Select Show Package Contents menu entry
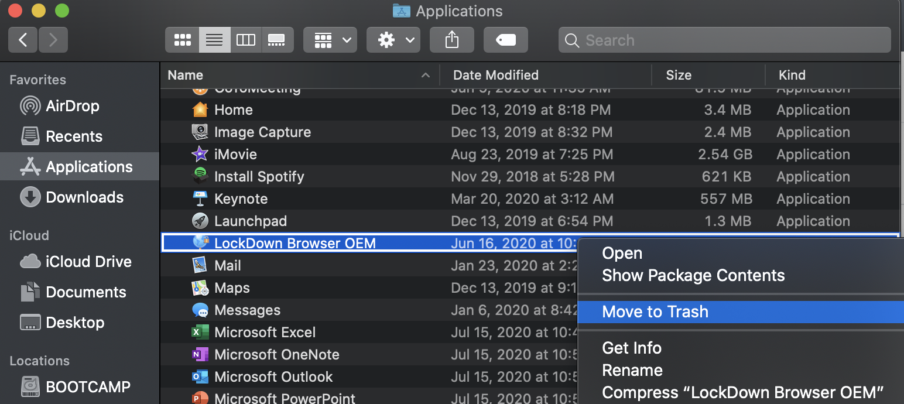904x404 pixels. [693, 275]
